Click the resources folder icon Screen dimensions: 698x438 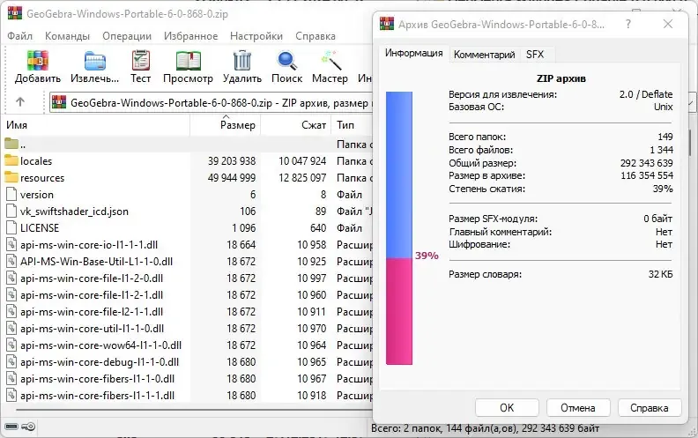point(11,177)
